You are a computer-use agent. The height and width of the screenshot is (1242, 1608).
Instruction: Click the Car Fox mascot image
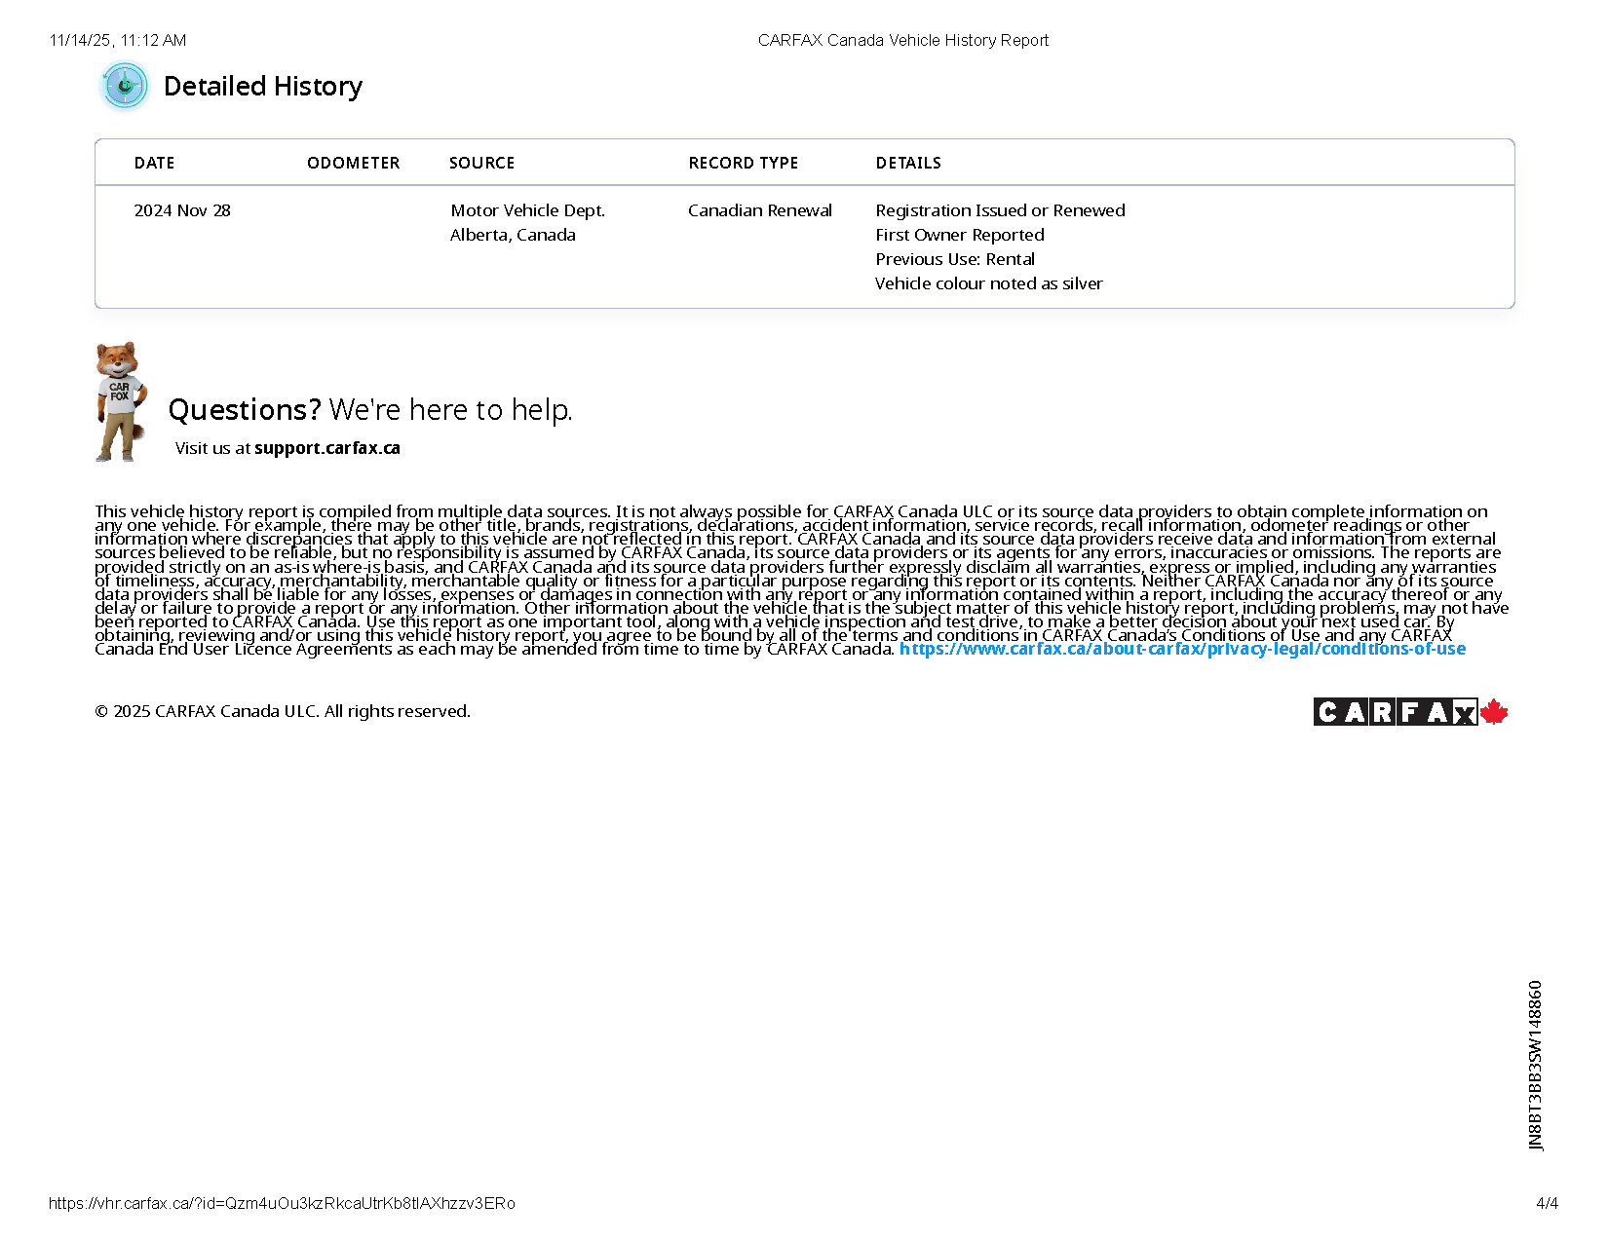(x=120, y=400)
